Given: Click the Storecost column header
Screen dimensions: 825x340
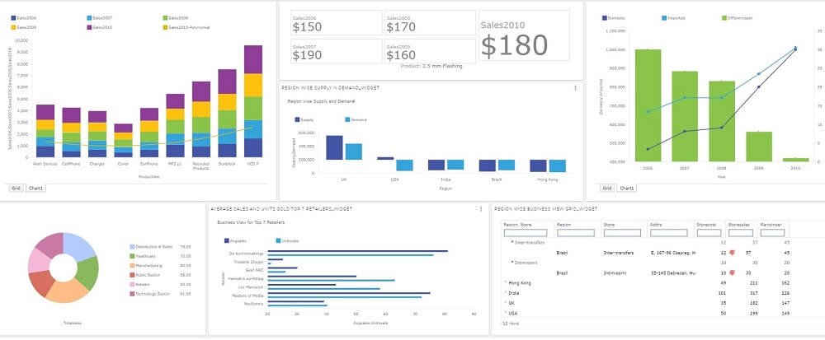Looking at the screenshot, I should [x=705, y=225].
